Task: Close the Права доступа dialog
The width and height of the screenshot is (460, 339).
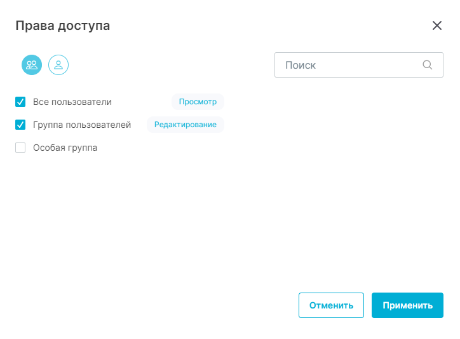Action: (x=437, y=26)
